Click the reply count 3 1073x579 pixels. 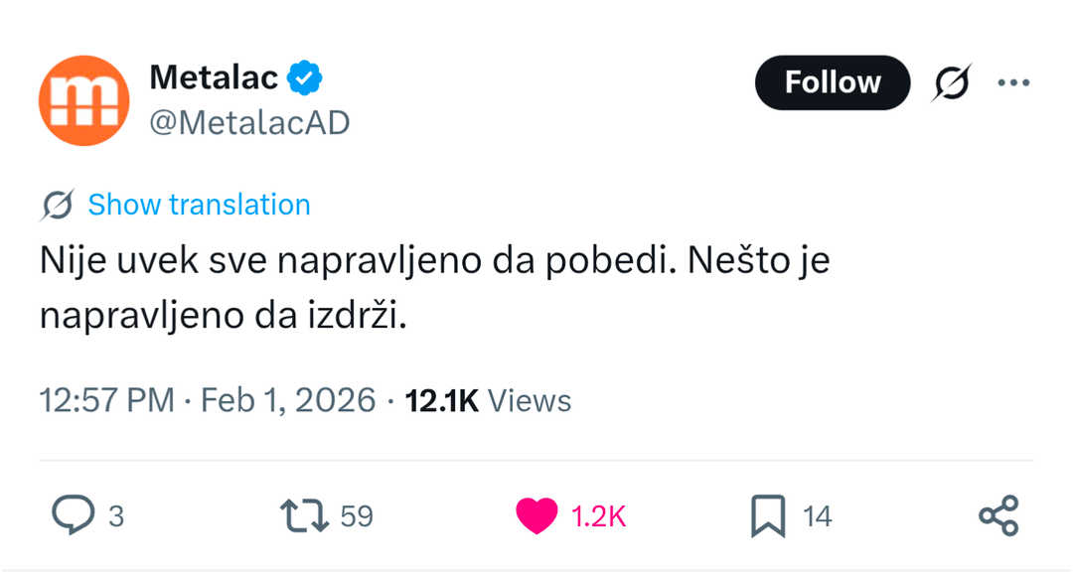click(x=116, y=516)
